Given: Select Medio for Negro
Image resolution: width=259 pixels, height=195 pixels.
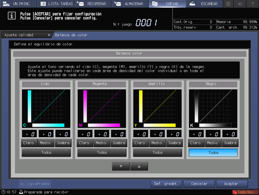Looking at the screenshot, I should click(213, 143).
